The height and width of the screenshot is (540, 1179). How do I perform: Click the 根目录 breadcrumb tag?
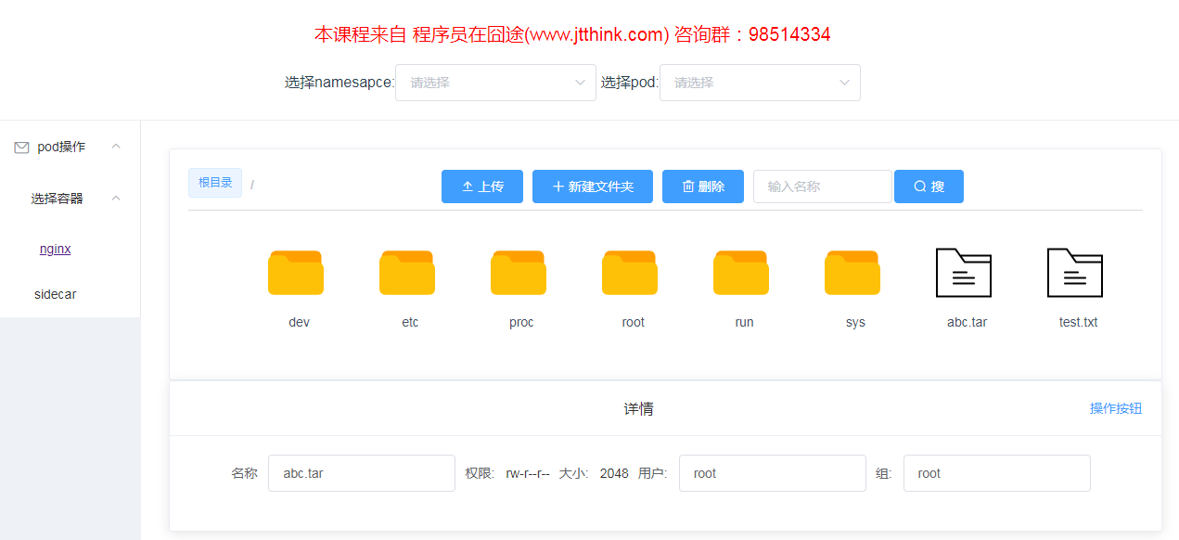click(x=215, y=183)
